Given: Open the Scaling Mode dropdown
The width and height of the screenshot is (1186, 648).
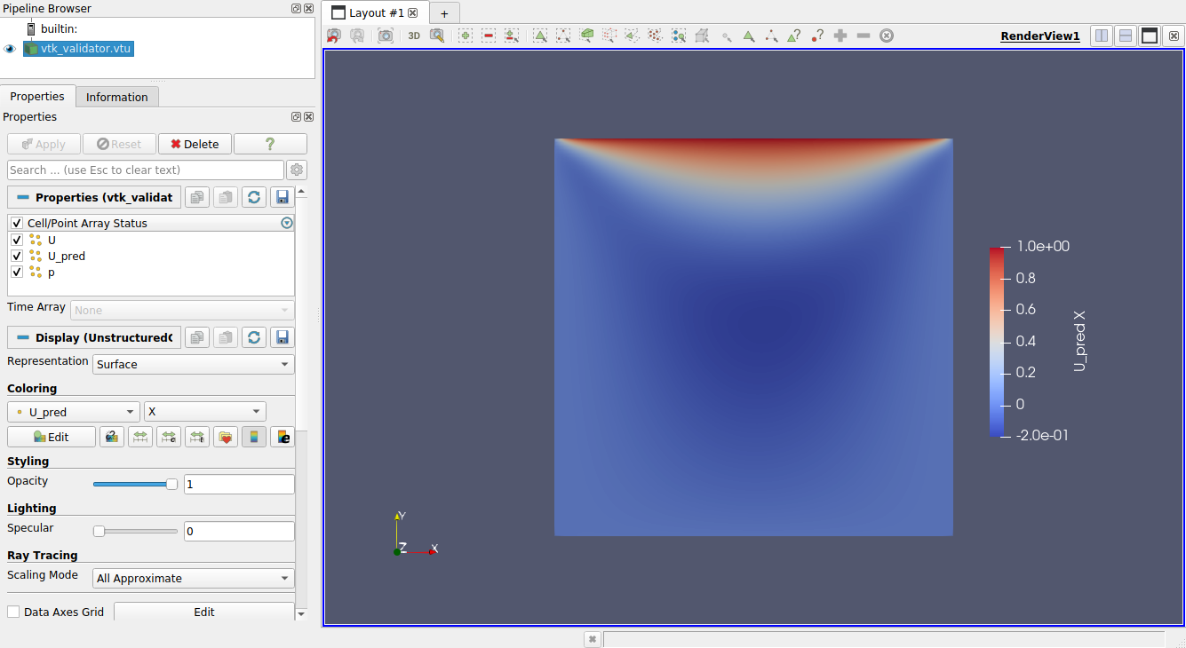Looking at the screenshot, I should tap(193, 578).
